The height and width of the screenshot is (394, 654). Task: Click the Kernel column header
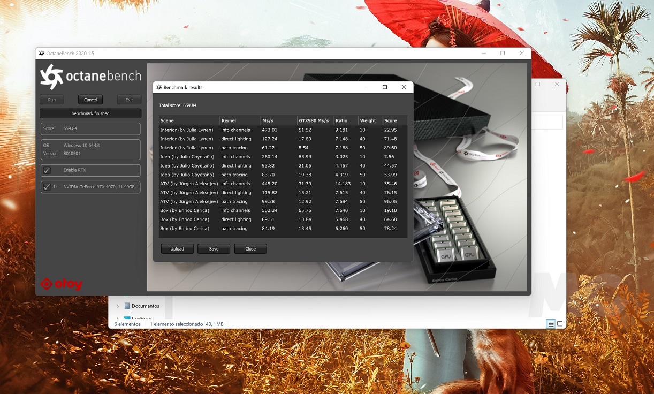(x=240, y=120)
